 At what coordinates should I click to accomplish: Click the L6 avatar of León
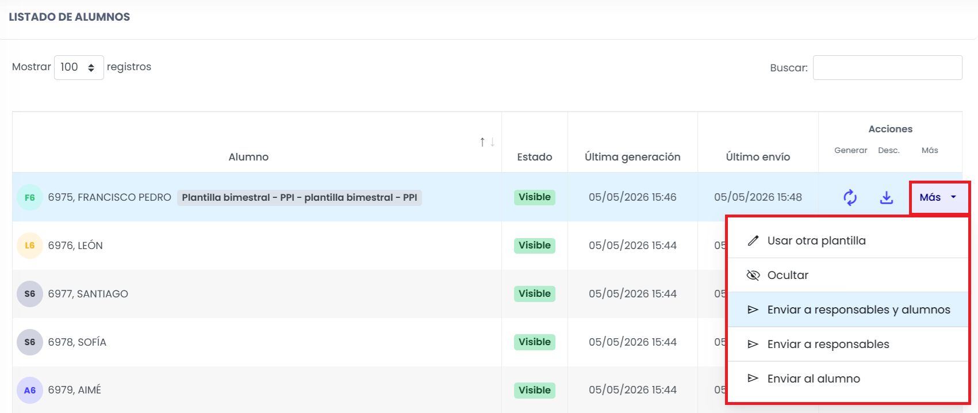pyautogui.click(x=30, y=246)
